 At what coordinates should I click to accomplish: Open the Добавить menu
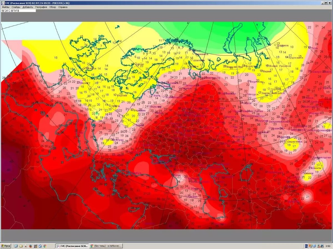coord(28,7)
